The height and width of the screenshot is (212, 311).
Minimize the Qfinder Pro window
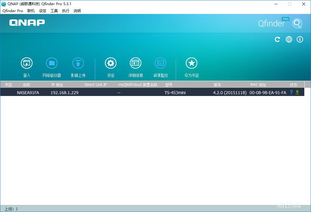click(x=276, y=4)
